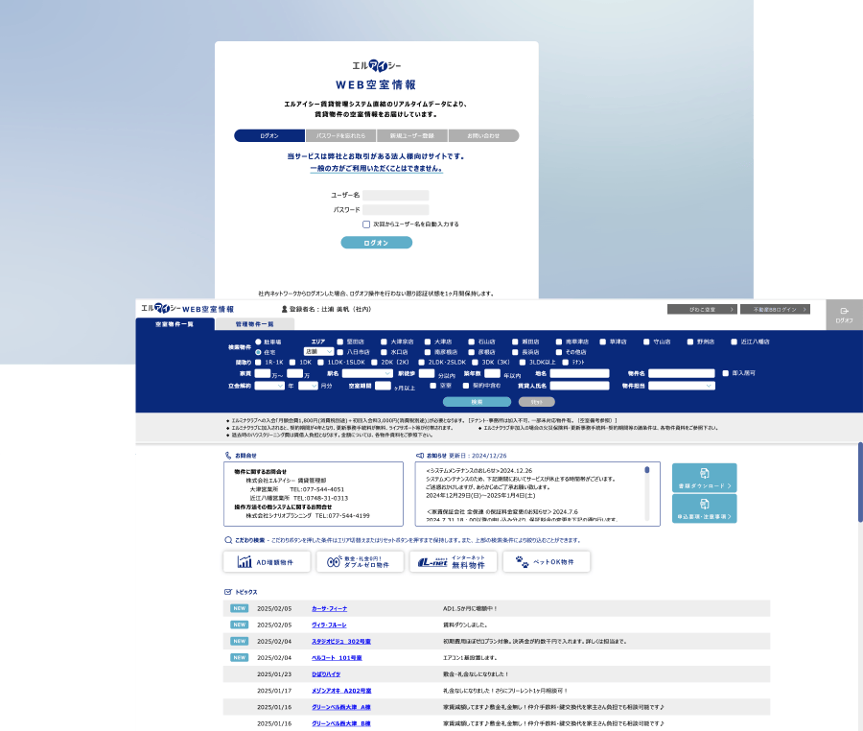Enable the auto-fill username checkbox
This screenshot has height=731, width=863.
(x=366, y=224)
